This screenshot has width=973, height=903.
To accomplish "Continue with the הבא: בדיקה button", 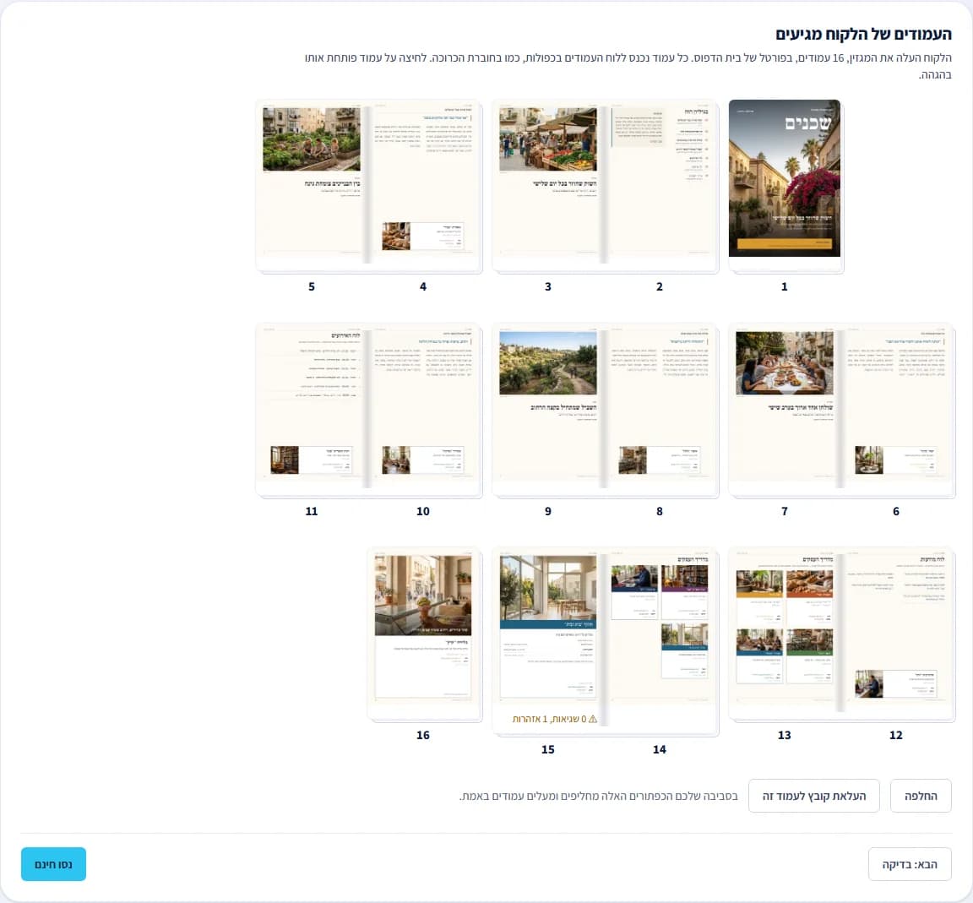I will click(x=910, y=864).
